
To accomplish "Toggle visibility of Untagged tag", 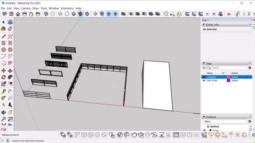I will 204,77.
